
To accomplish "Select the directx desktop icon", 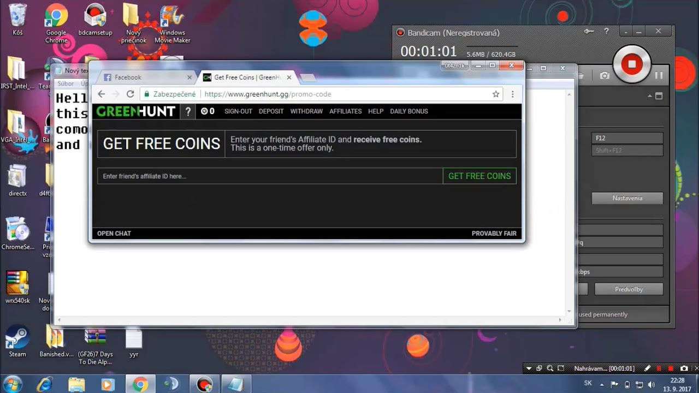I will pyautogui.click(x=17, y=180).
